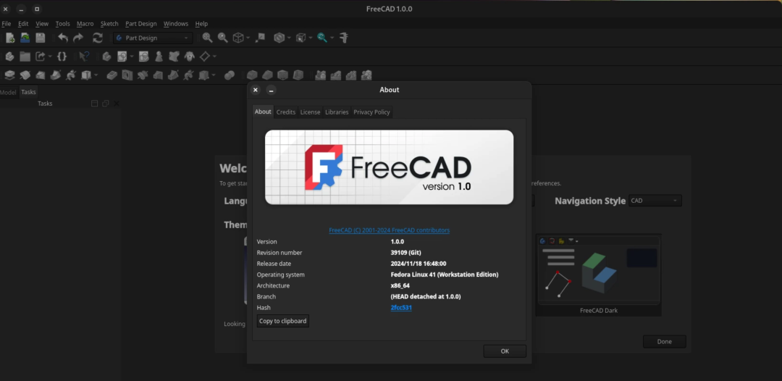Expand the Create Sketch dropdown arrow

tap(132, 56)
